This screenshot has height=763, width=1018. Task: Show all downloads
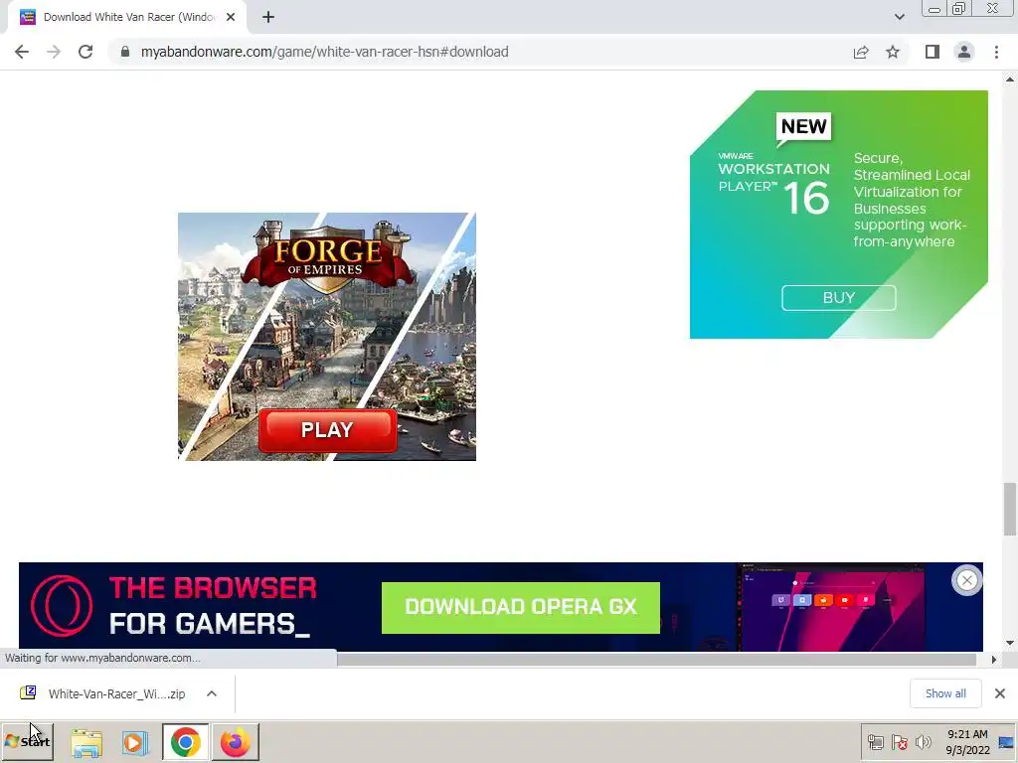click(x=945, y=693)
